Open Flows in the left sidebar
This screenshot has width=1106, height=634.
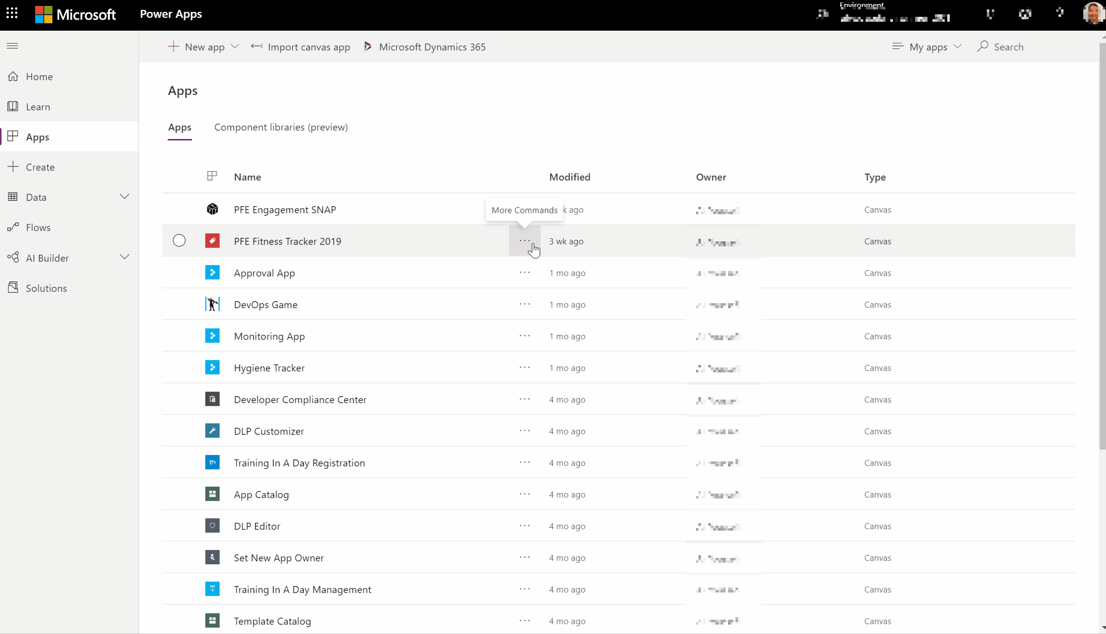(x=38, y=227)
